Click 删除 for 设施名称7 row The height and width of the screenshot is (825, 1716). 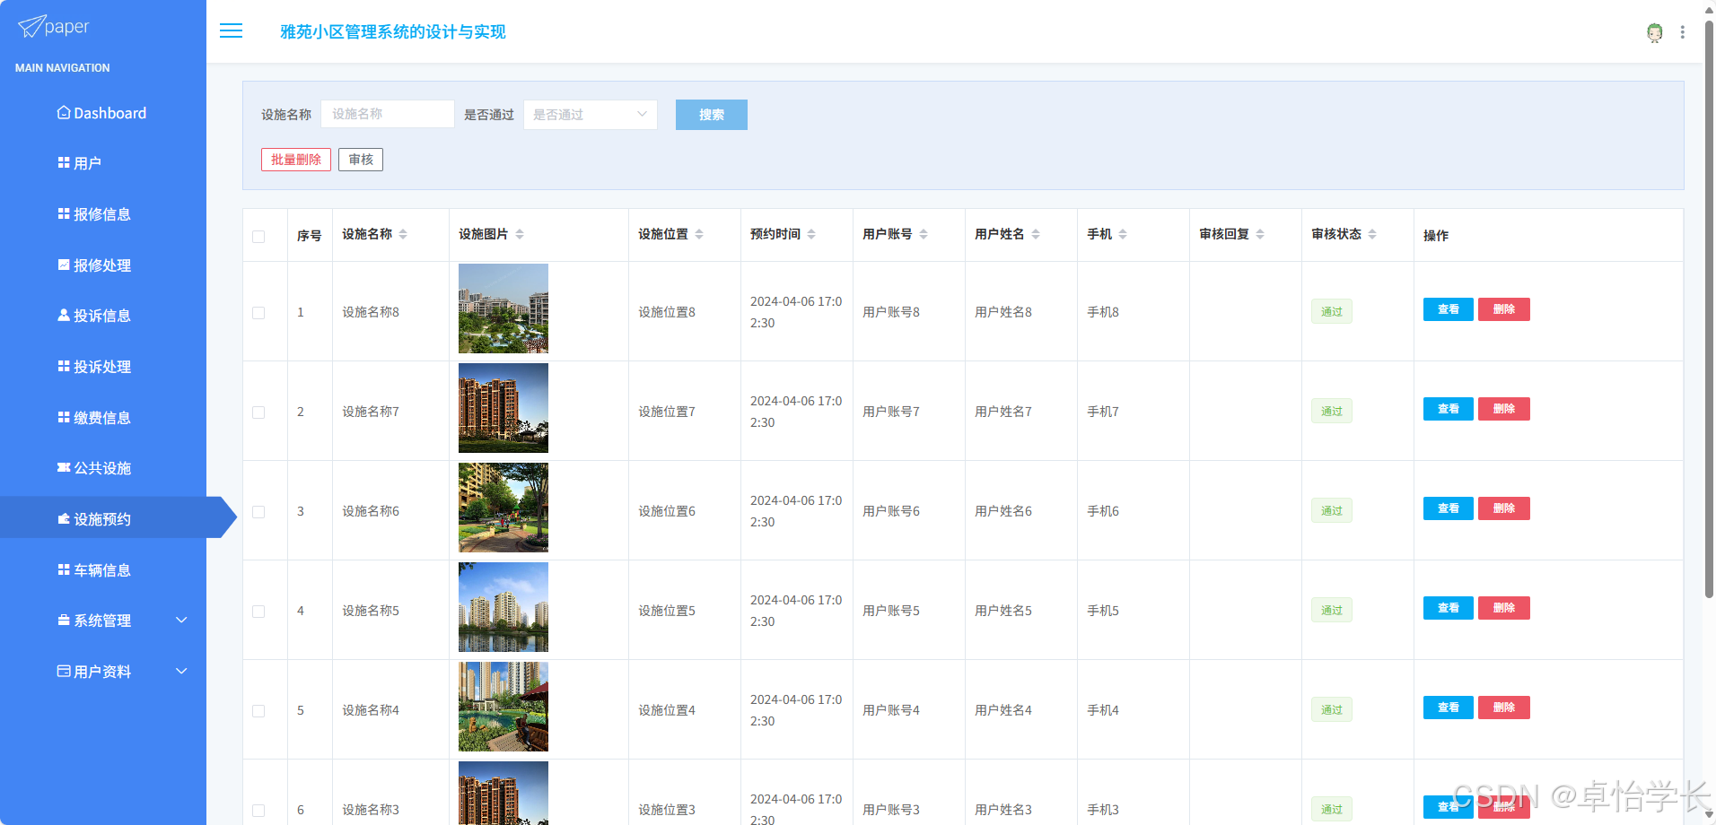click(x=1504, y=409)
